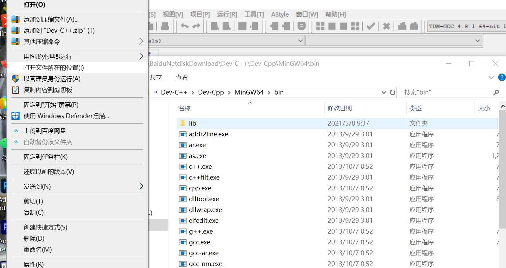Switch to the 共享 ribbon tab
The image size is (506, 268).
pyautogui.click(x=156, y=77)
